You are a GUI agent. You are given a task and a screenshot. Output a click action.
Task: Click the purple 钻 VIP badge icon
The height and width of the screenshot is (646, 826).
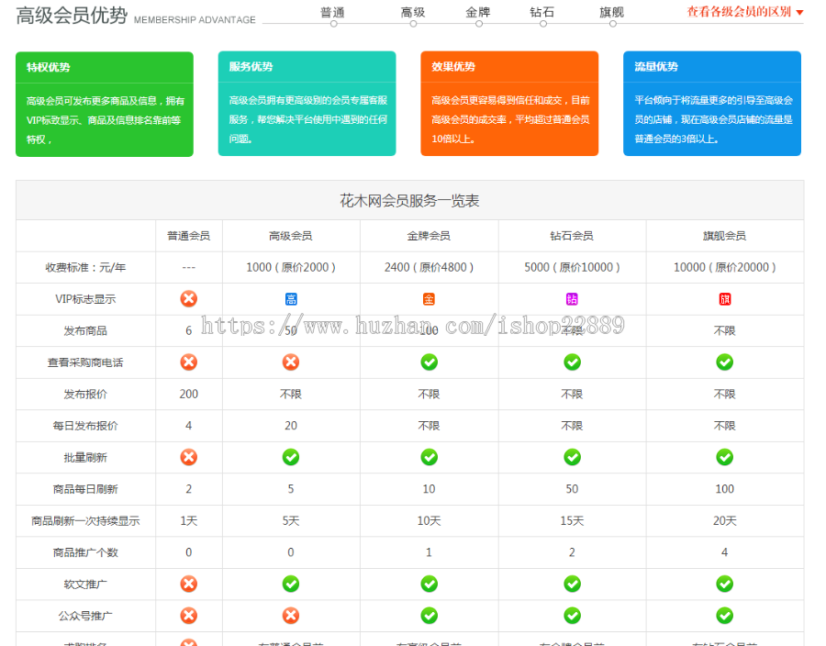point(572,299)
